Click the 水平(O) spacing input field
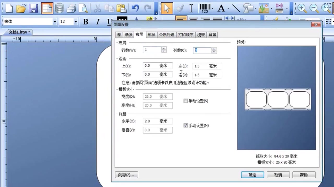334x187 pixels. 158,121
